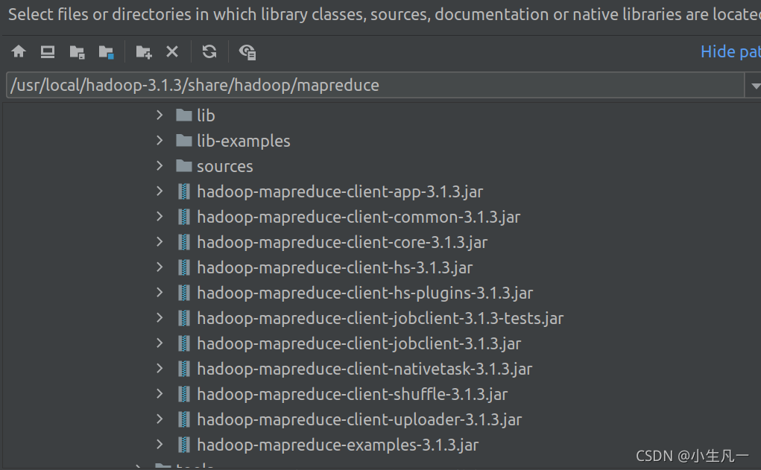Jump to Desktop directory icon
Image resolution: width=761 pixels, height=470 pixels.
(48, 51)
